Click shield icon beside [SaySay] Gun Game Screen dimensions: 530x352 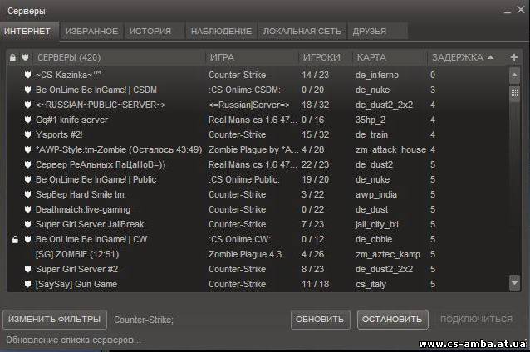(28, 284)
